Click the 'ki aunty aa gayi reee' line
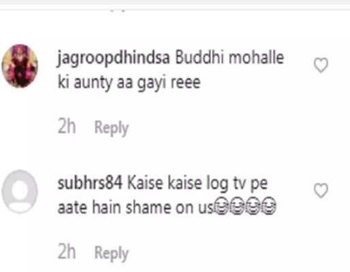The width and height of the screenshot is (350, 272). click(129, 83)
